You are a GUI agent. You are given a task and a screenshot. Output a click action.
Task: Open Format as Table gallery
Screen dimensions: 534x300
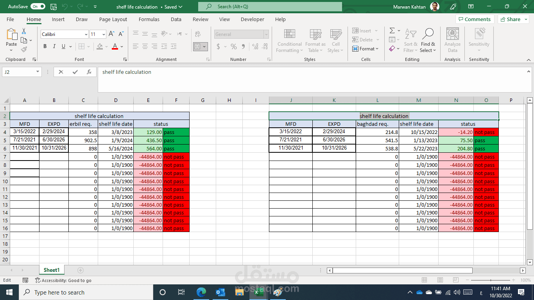[x=315, y=41]
